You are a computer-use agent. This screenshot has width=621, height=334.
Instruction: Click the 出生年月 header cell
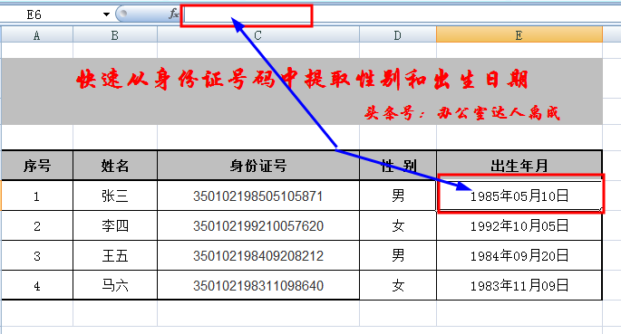click(x=519, y=166)
